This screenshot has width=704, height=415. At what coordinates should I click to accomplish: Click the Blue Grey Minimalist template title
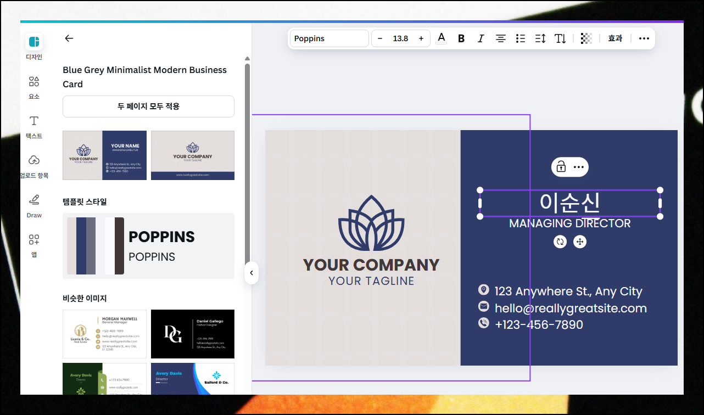coord(144,77)
